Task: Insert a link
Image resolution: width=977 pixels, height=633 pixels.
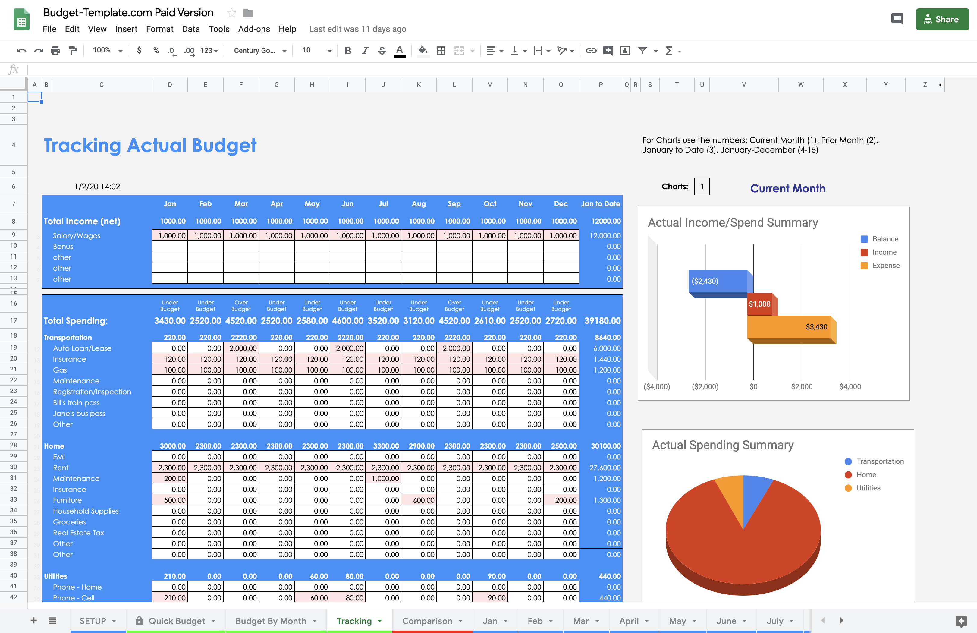Action: (591, 51)
